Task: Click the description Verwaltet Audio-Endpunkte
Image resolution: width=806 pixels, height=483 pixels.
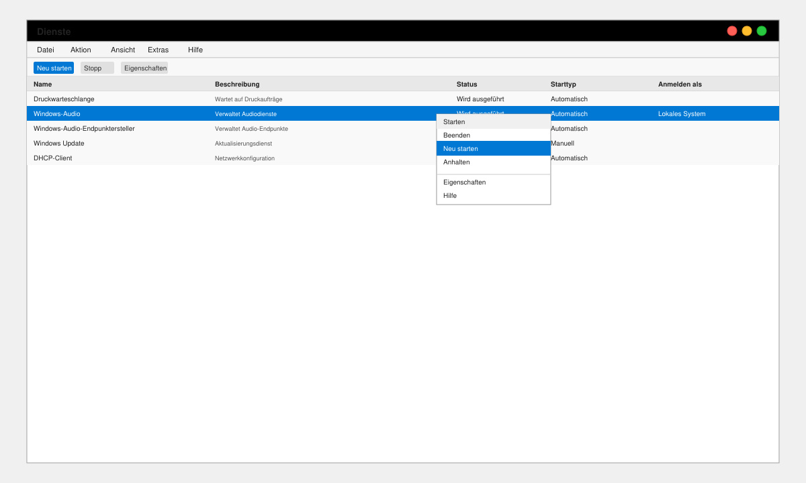Action: 251,128
